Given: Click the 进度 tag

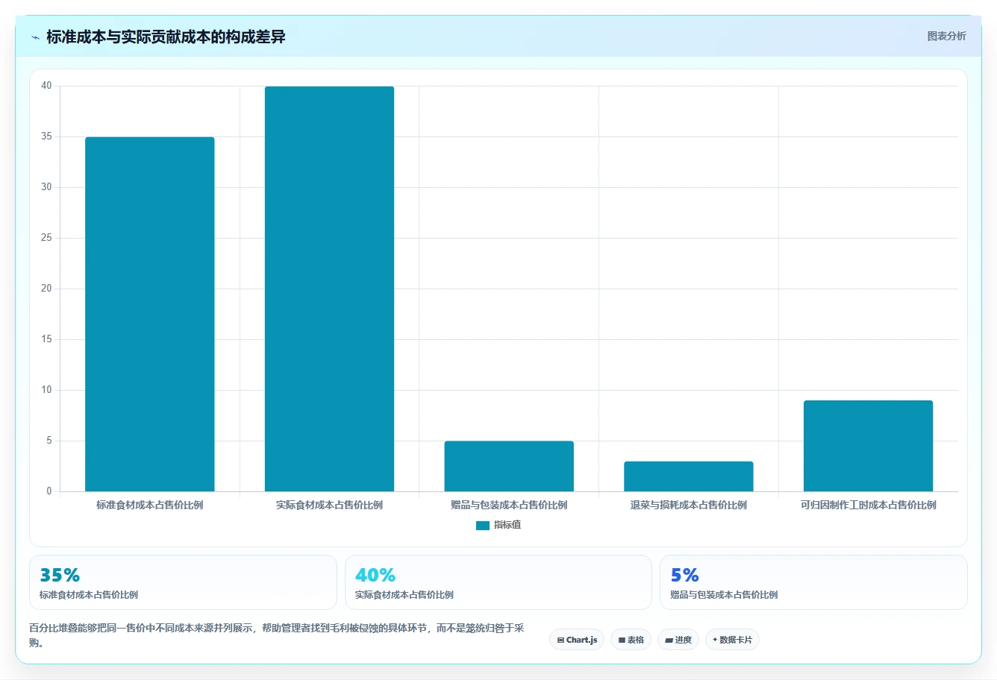Looking at the screenshot, I should [678, 640].
